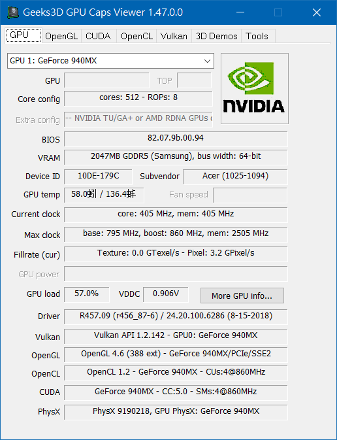Click the Driver version field

pyautogui.click(x=176, y=316)
